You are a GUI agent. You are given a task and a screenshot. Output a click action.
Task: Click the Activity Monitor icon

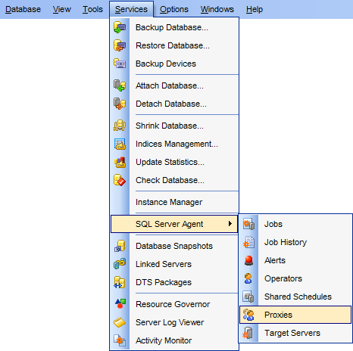click(120, 340)
